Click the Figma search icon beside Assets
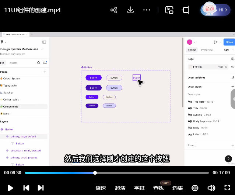This screenshot has width=235, height=195. [x=39, y=63]
